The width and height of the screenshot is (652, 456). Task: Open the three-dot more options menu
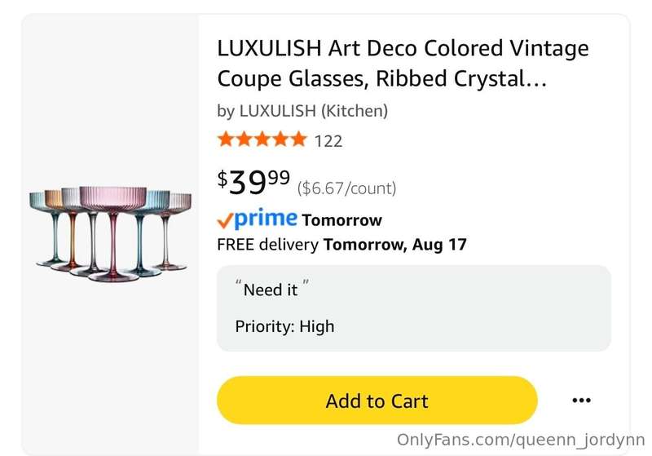(x=581, y=401)
